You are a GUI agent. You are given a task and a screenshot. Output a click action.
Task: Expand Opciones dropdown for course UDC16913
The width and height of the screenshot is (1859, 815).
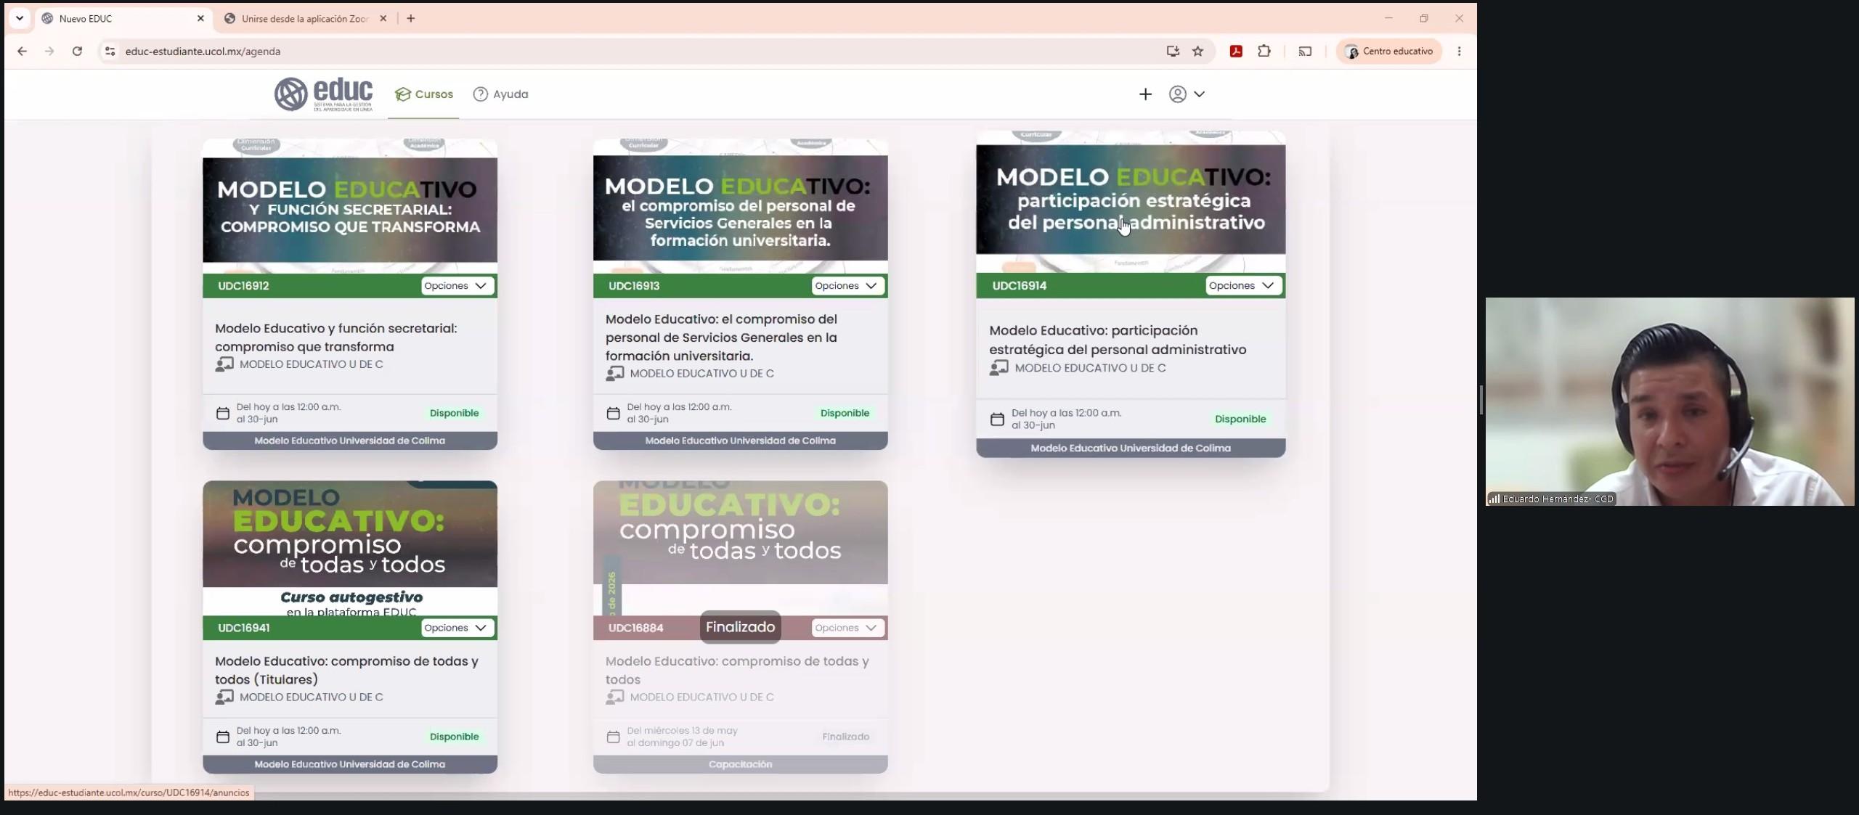coord(847,286)
